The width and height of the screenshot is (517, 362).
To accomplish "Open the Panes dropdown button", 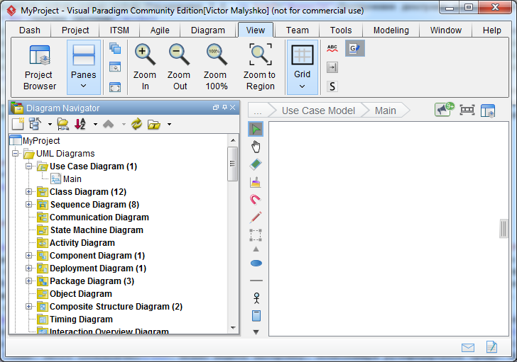I will (x=83, y=67).
